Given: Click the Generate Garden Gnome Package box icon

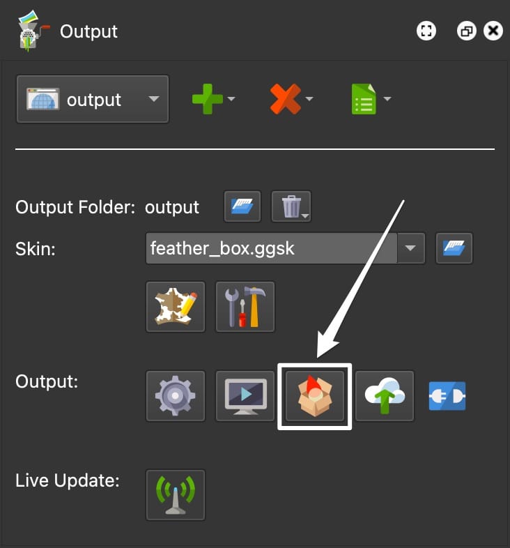Looking at the screenshot, I should click(315, 396).
